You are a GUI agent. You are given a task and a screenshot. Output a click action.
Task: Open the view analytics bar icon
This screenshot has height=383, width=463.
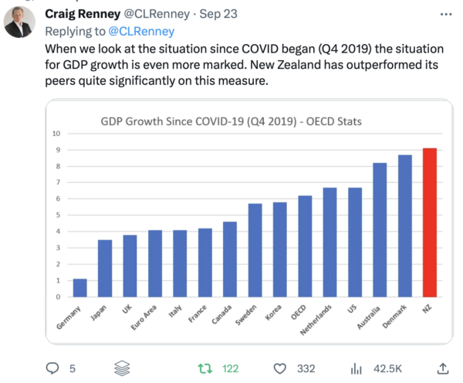click(x=357, y=368)
